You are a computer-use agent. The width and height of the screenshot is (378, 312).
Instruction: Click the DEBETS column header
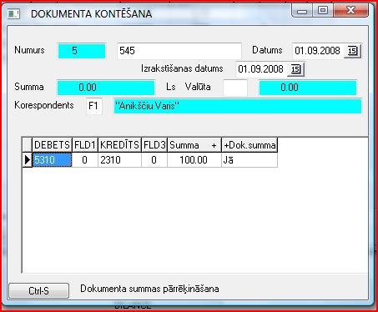click(x=52, y=145)
